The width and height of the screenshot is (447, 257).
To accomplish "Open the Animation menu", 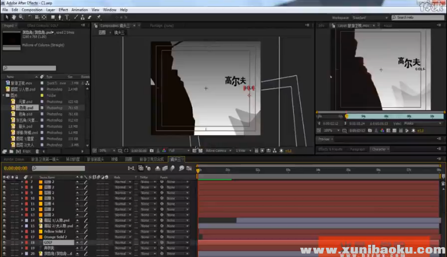I will pos(80,10).
